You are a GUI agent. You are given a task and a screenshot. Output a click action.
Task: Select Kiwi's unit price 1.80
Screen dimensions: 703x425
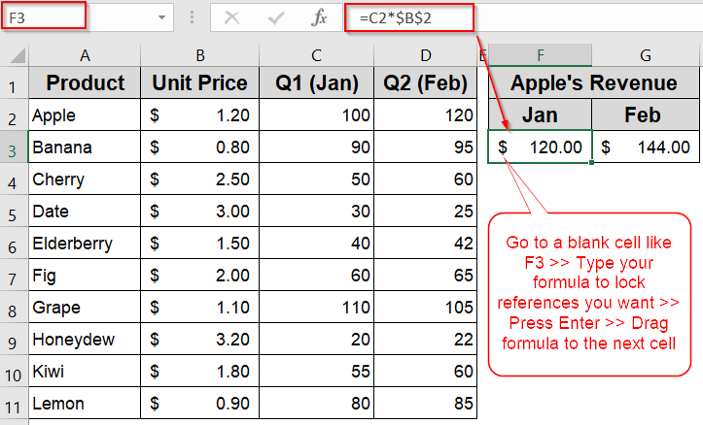point(200,372)
